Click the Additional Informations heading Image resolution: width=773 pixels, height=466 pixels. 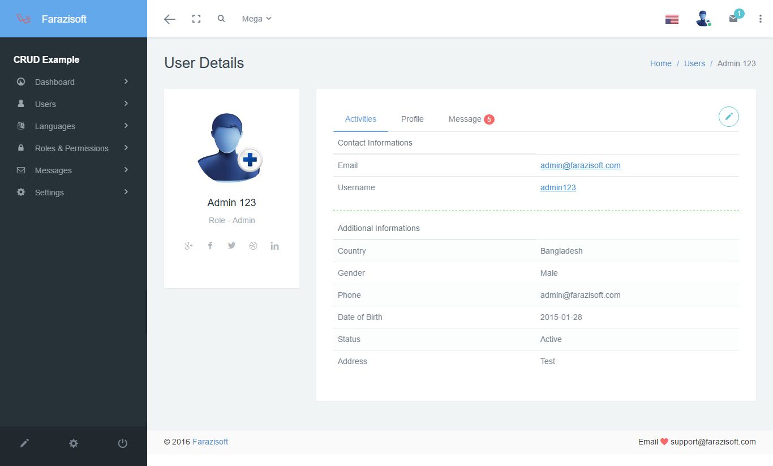pyautogui.click(x=379, y=228)
